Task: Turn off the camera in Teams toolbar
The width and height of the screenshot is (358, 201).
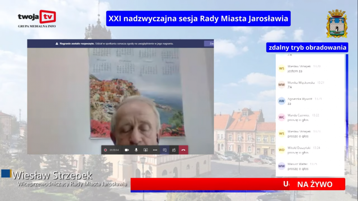Action: click(127, 150)
